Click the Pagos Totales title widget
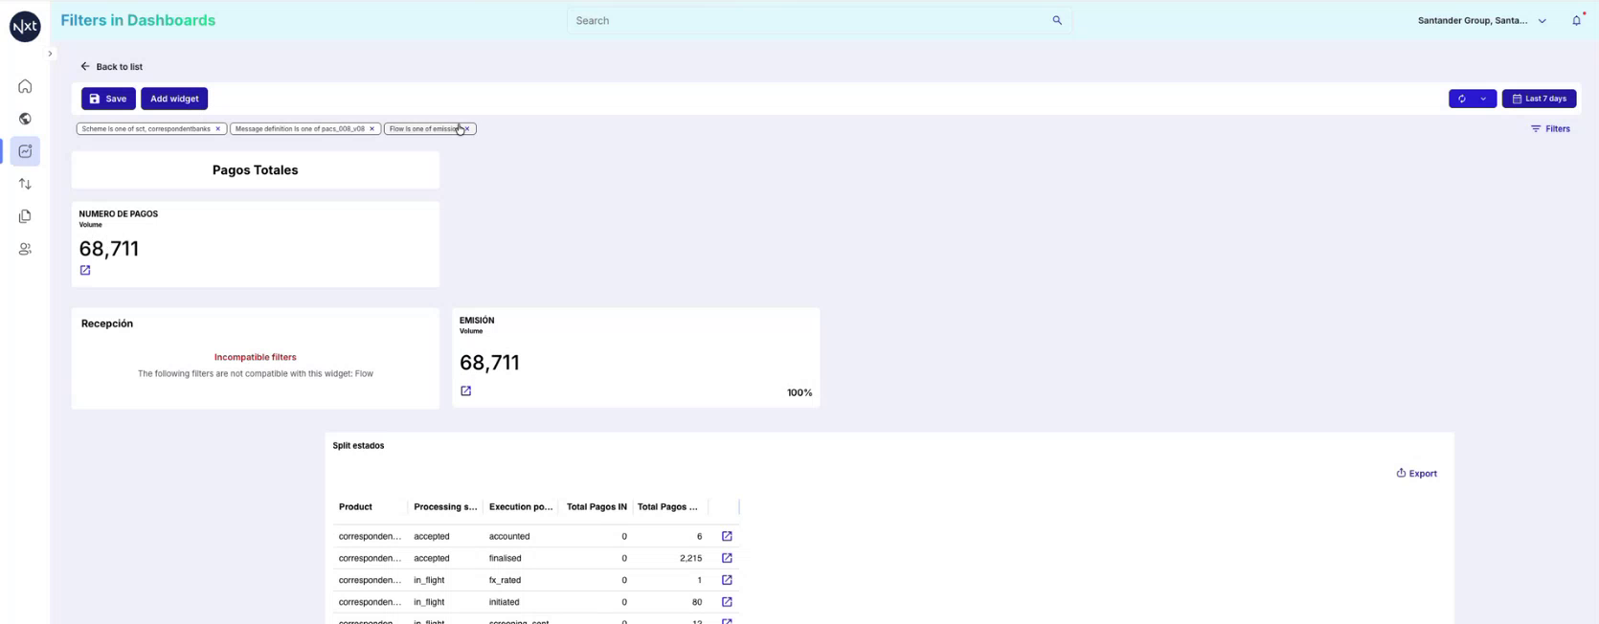The height and width of the screenshot is (624, 1599). [256, 170]
